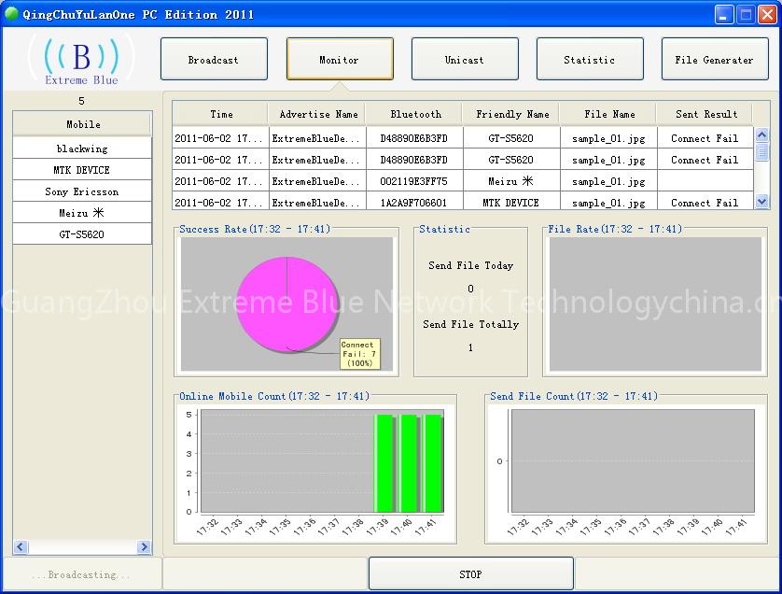Open the Statistic tab
This screenshot has width=782, height=594.
coord(590,59)
